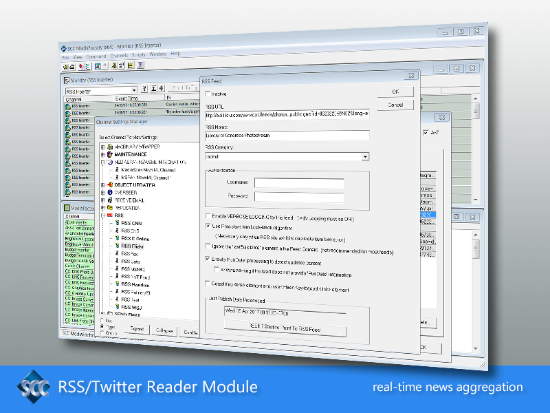This screenshot has width=550, height=413.
Task: Click the RECEIVE EMAIL tree icon
Action: point(110,200)
